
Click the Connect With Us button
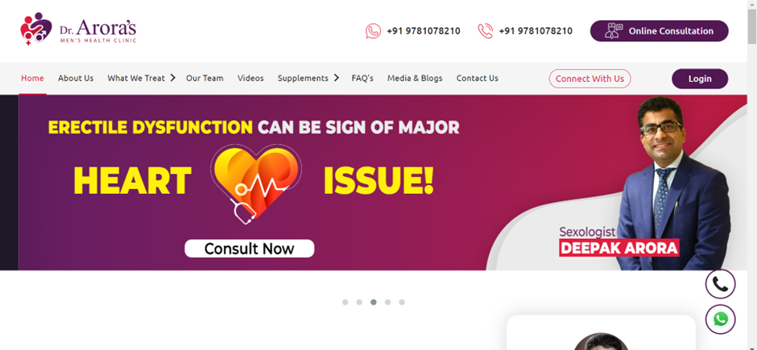[x=589, y=79]
